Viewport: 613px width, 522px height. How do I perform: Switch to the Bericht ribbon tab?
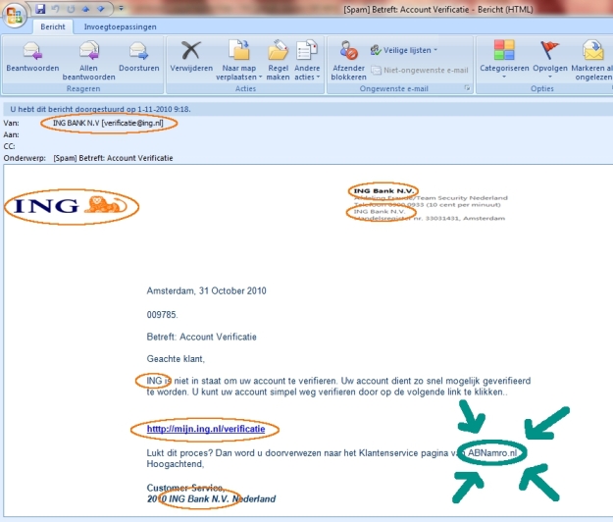pos(53,26)
